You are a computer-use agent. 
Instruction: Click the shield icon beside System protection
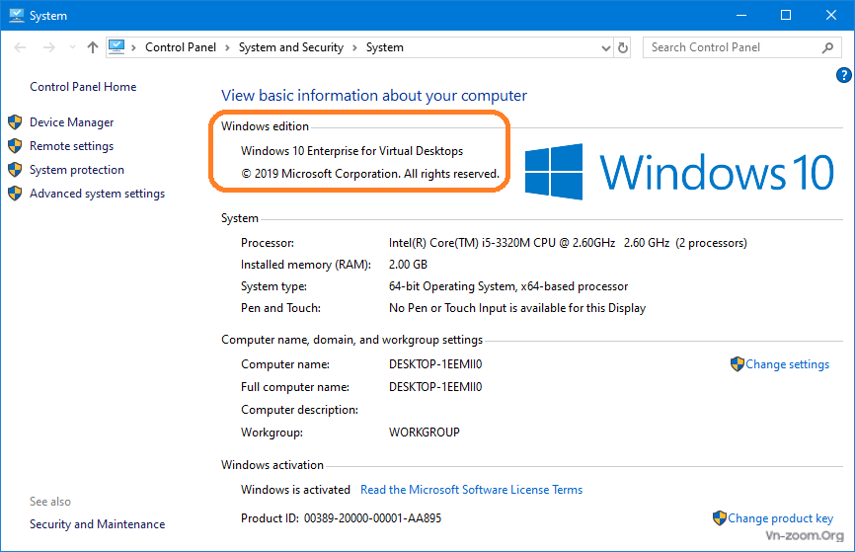15,169
